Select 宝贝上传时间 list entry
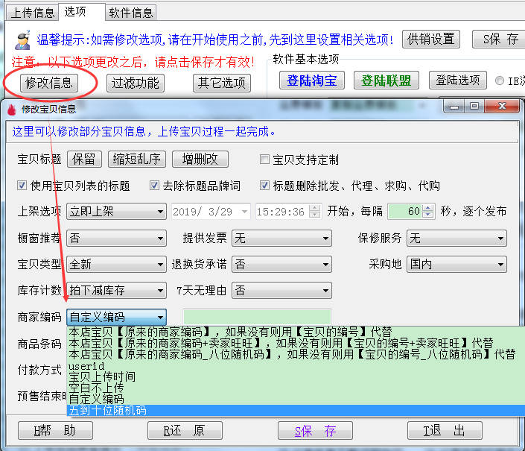This screenshot has height=451, width=525. click(102, 377)
